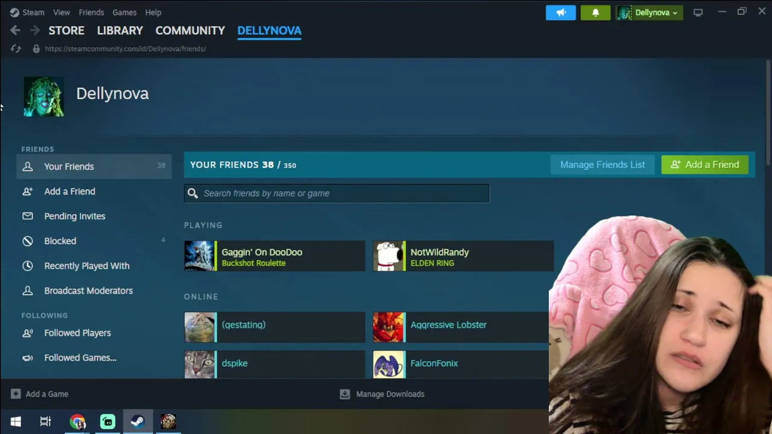Open the announcements megaphone button
The width and height of the screenshot is (772, 434).
(x=561, y=13)
